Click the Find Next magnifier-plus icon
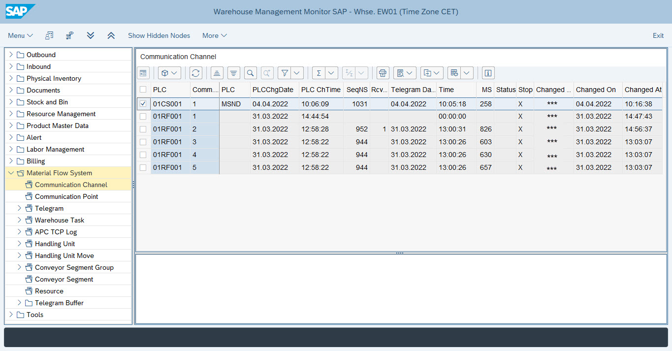The height and width of the screenshot is (351, 672). pos(267,73)
